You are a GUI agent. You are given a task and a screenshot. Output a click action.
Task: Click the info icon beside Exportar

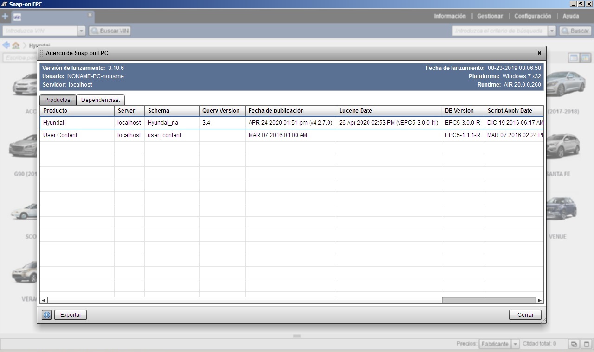tap(47, 315)
